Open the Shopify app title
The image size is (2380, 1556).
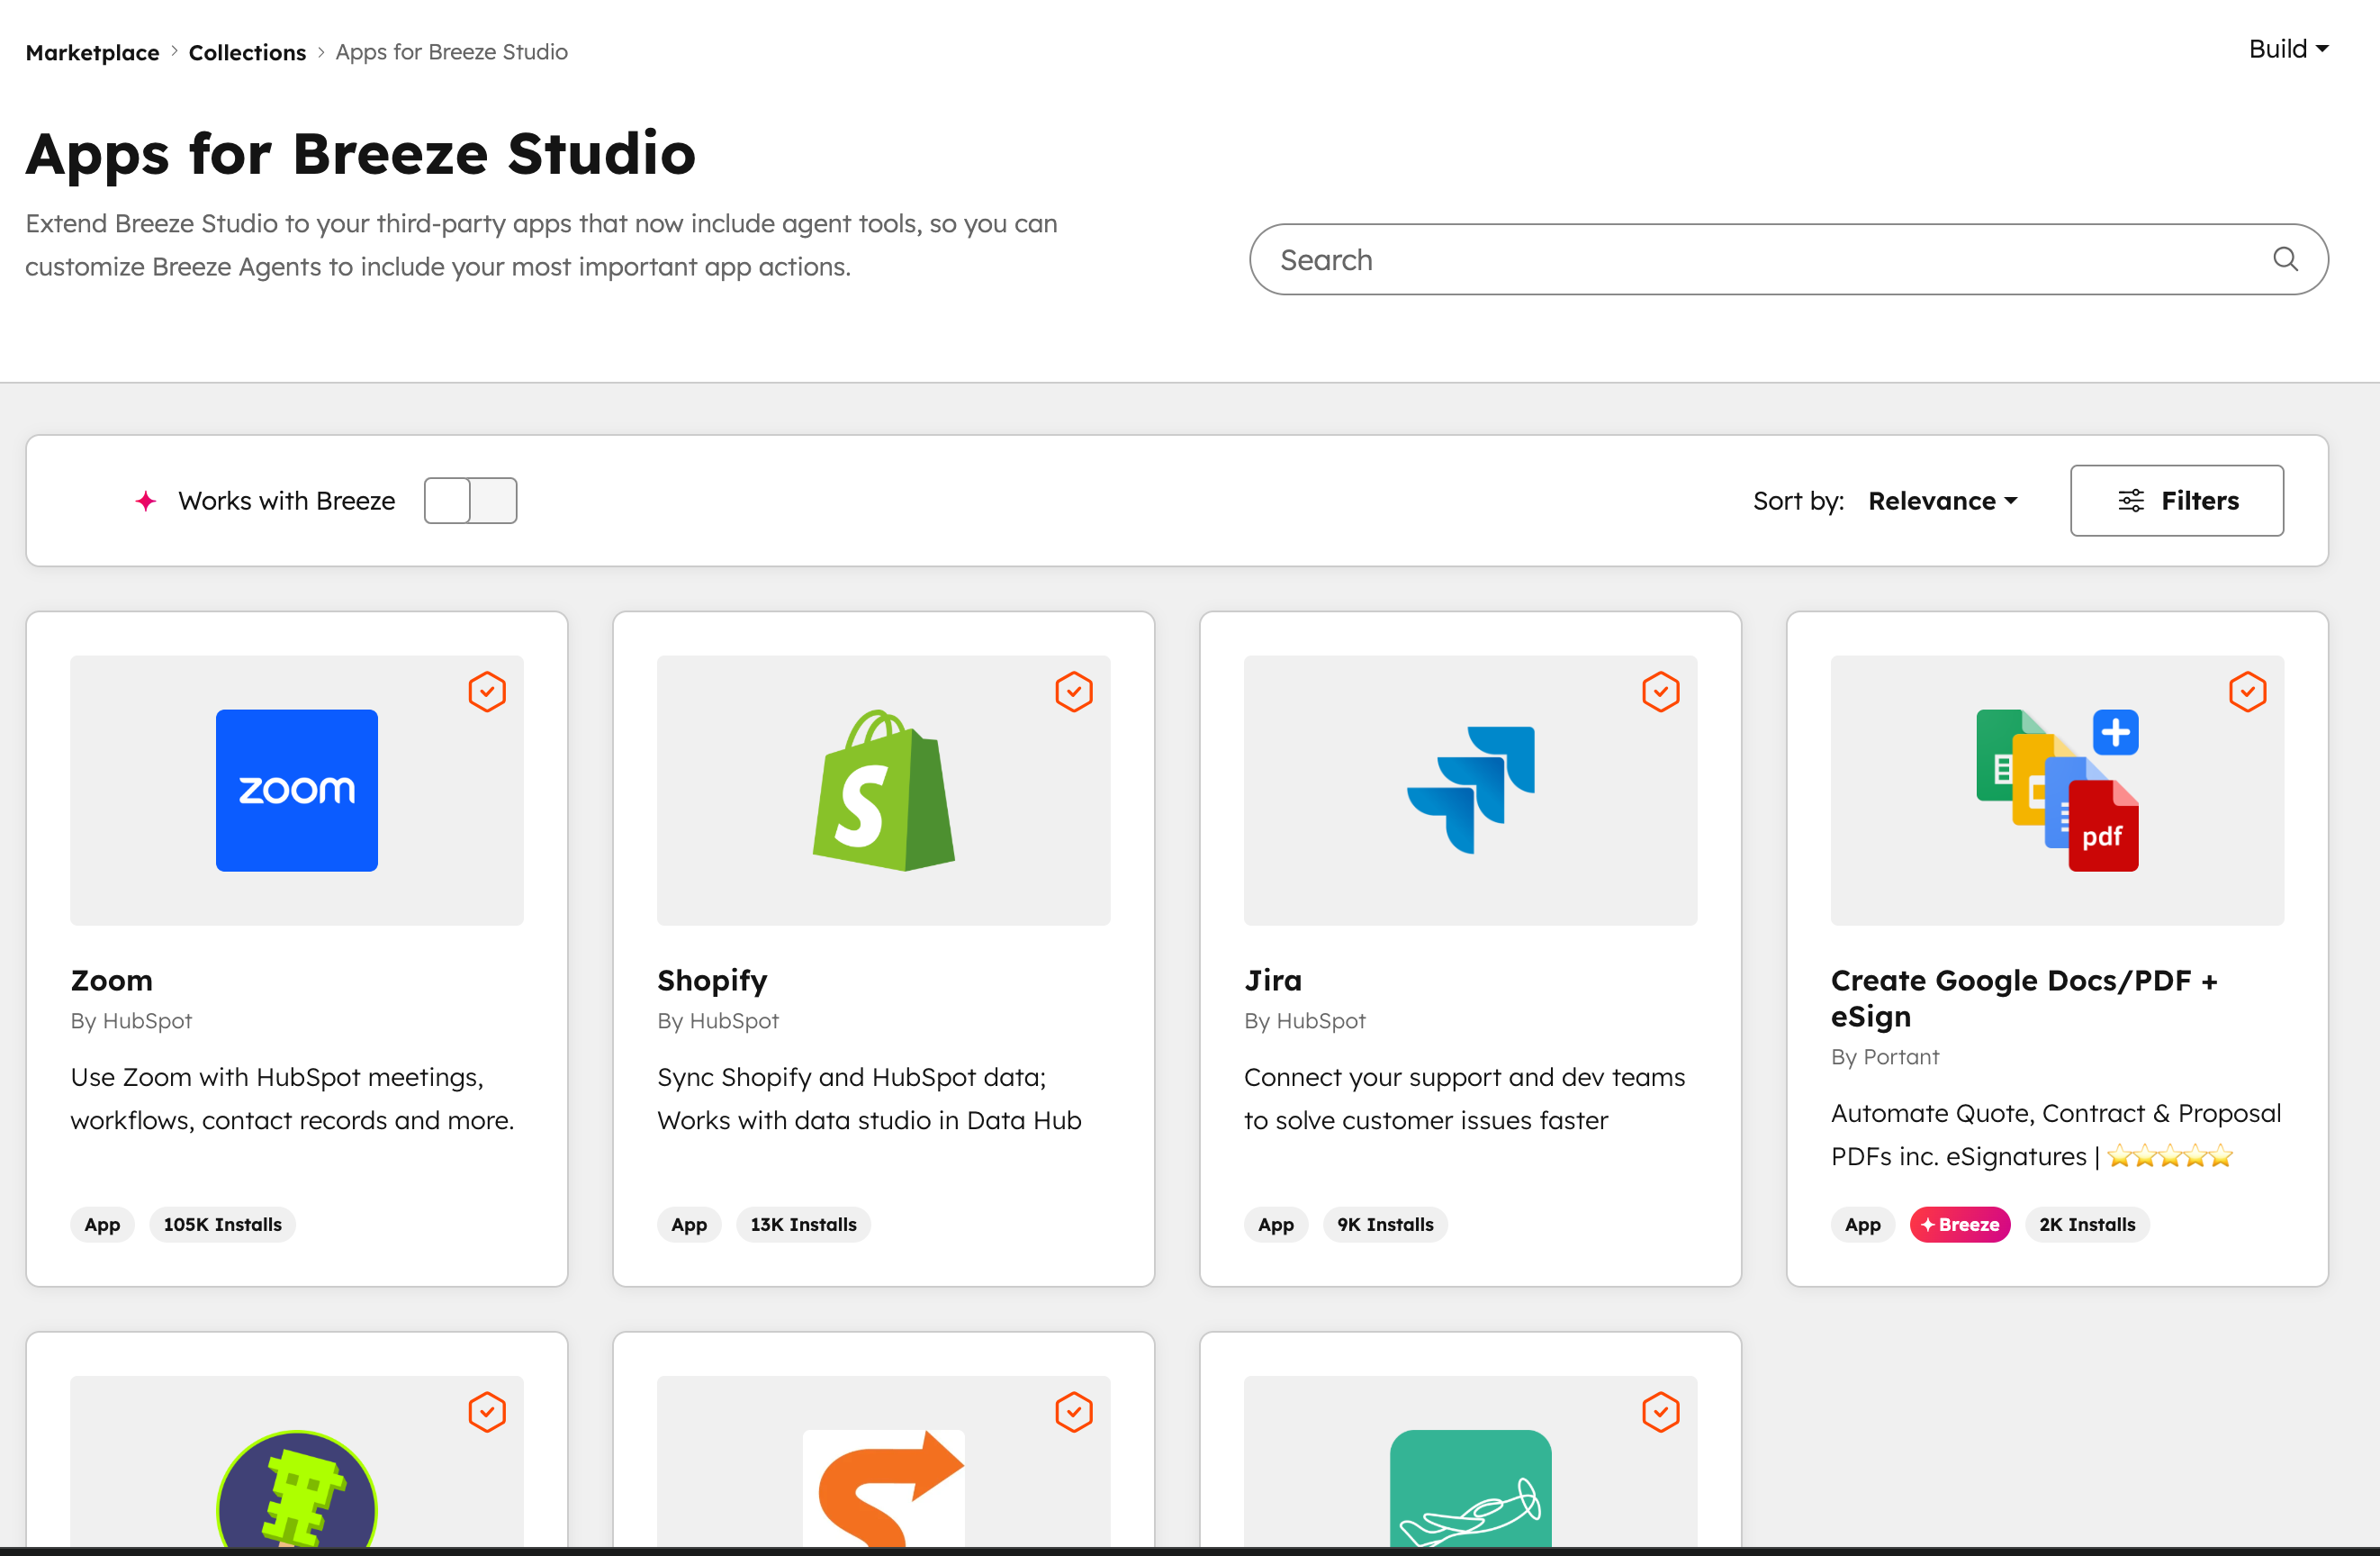click(712, 980)
